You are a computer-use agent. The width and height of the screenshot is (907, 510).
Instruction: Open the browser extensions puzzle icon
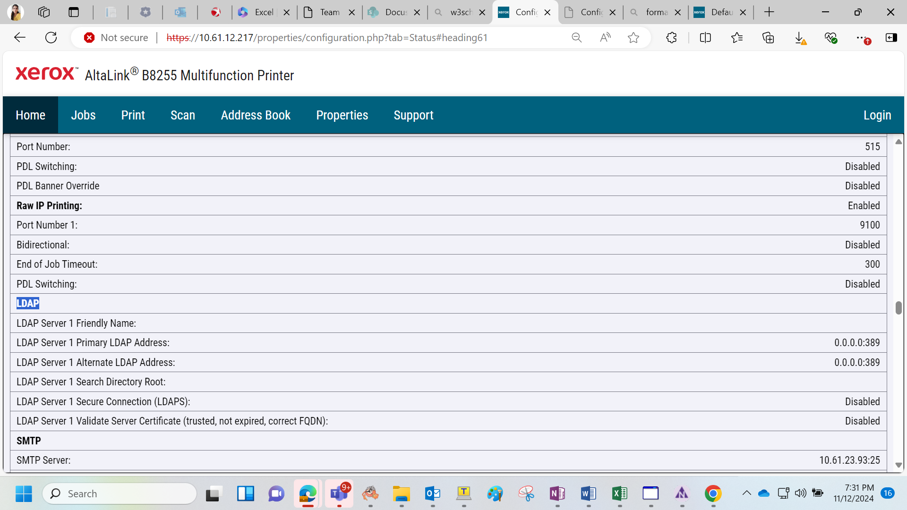click(x=671, y=38)
